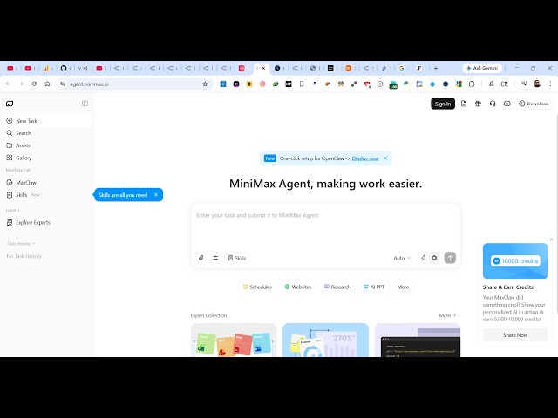Image resolution: width=558 pixels, height=418 pixels.
Task: Switch to the GitHub tab
Action: [x=64, y=68]
